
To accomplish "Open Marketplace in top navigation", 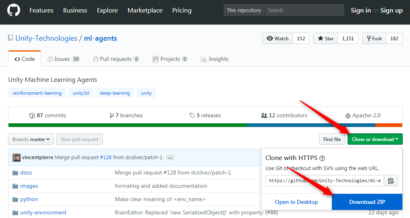I will click(145, 10).
